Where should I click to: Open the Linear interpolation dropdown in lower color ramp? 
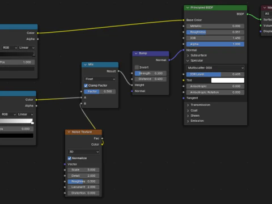tap(25, 114)
